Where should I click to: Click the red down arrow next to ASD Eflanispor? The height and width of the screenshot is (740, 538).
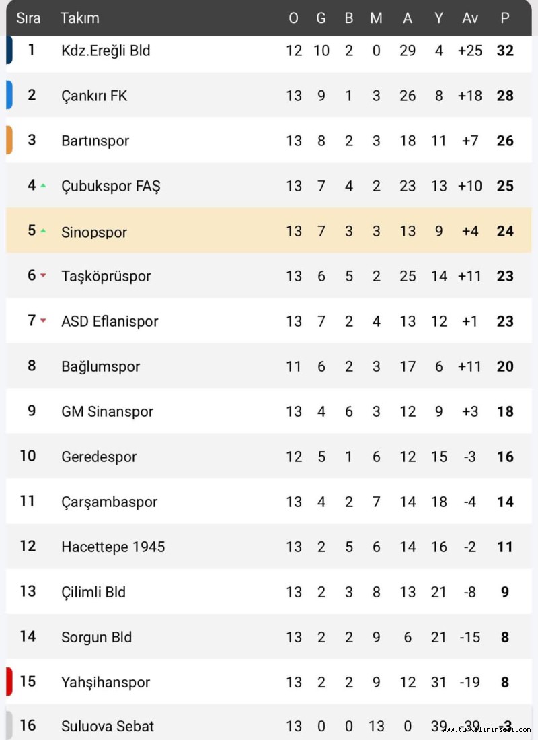click(x=43, y=321)
